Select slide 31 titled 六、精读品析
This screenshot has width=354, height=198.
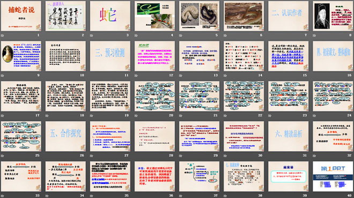[x=289, y=136]
